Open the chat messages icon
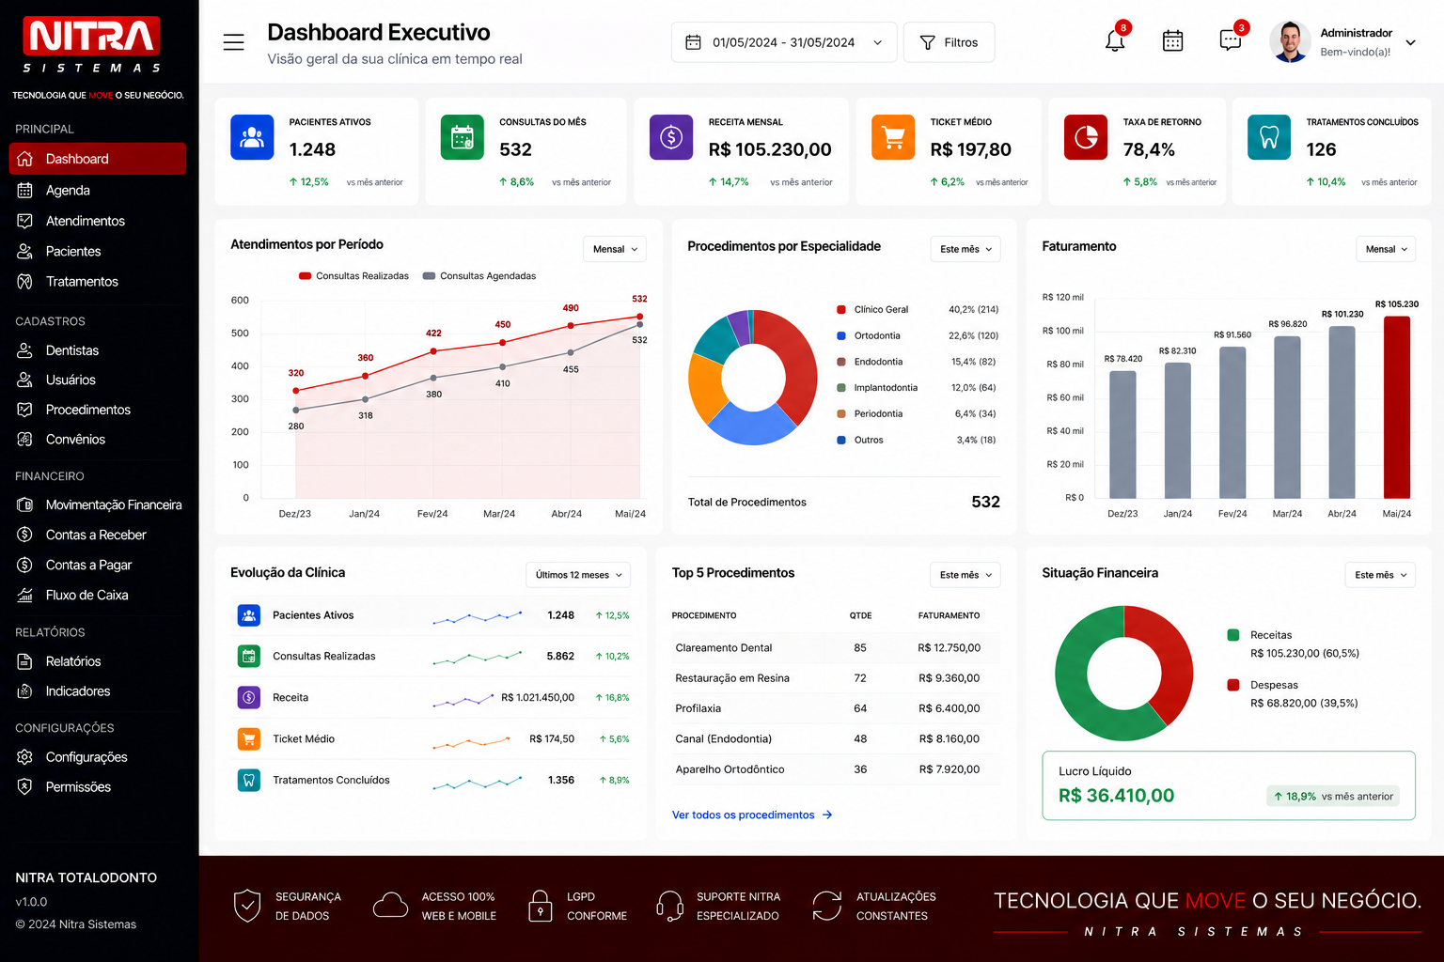 pos(1230,40)
